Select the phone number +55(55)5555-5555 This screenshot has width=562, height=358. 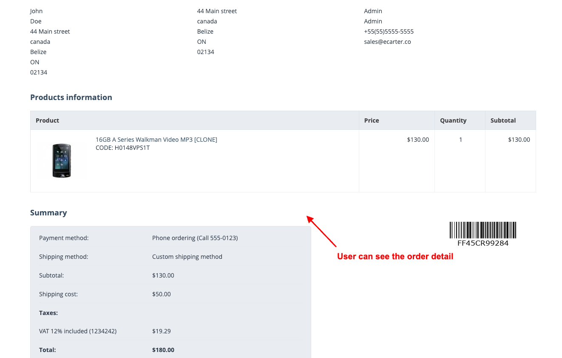[x=389, y=32]
